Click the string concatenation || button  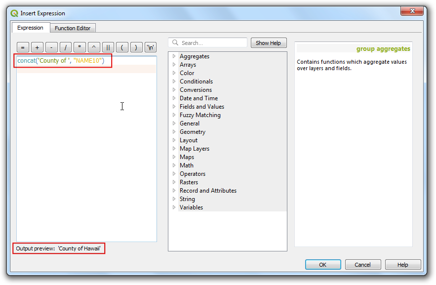tap(108, 47)
